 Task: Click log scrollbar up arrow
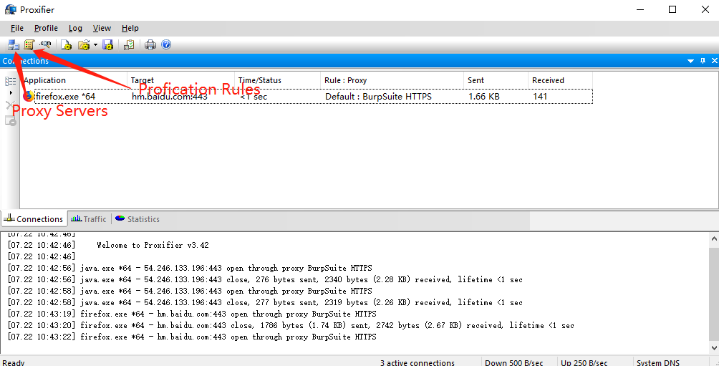(x=714, y=238)
